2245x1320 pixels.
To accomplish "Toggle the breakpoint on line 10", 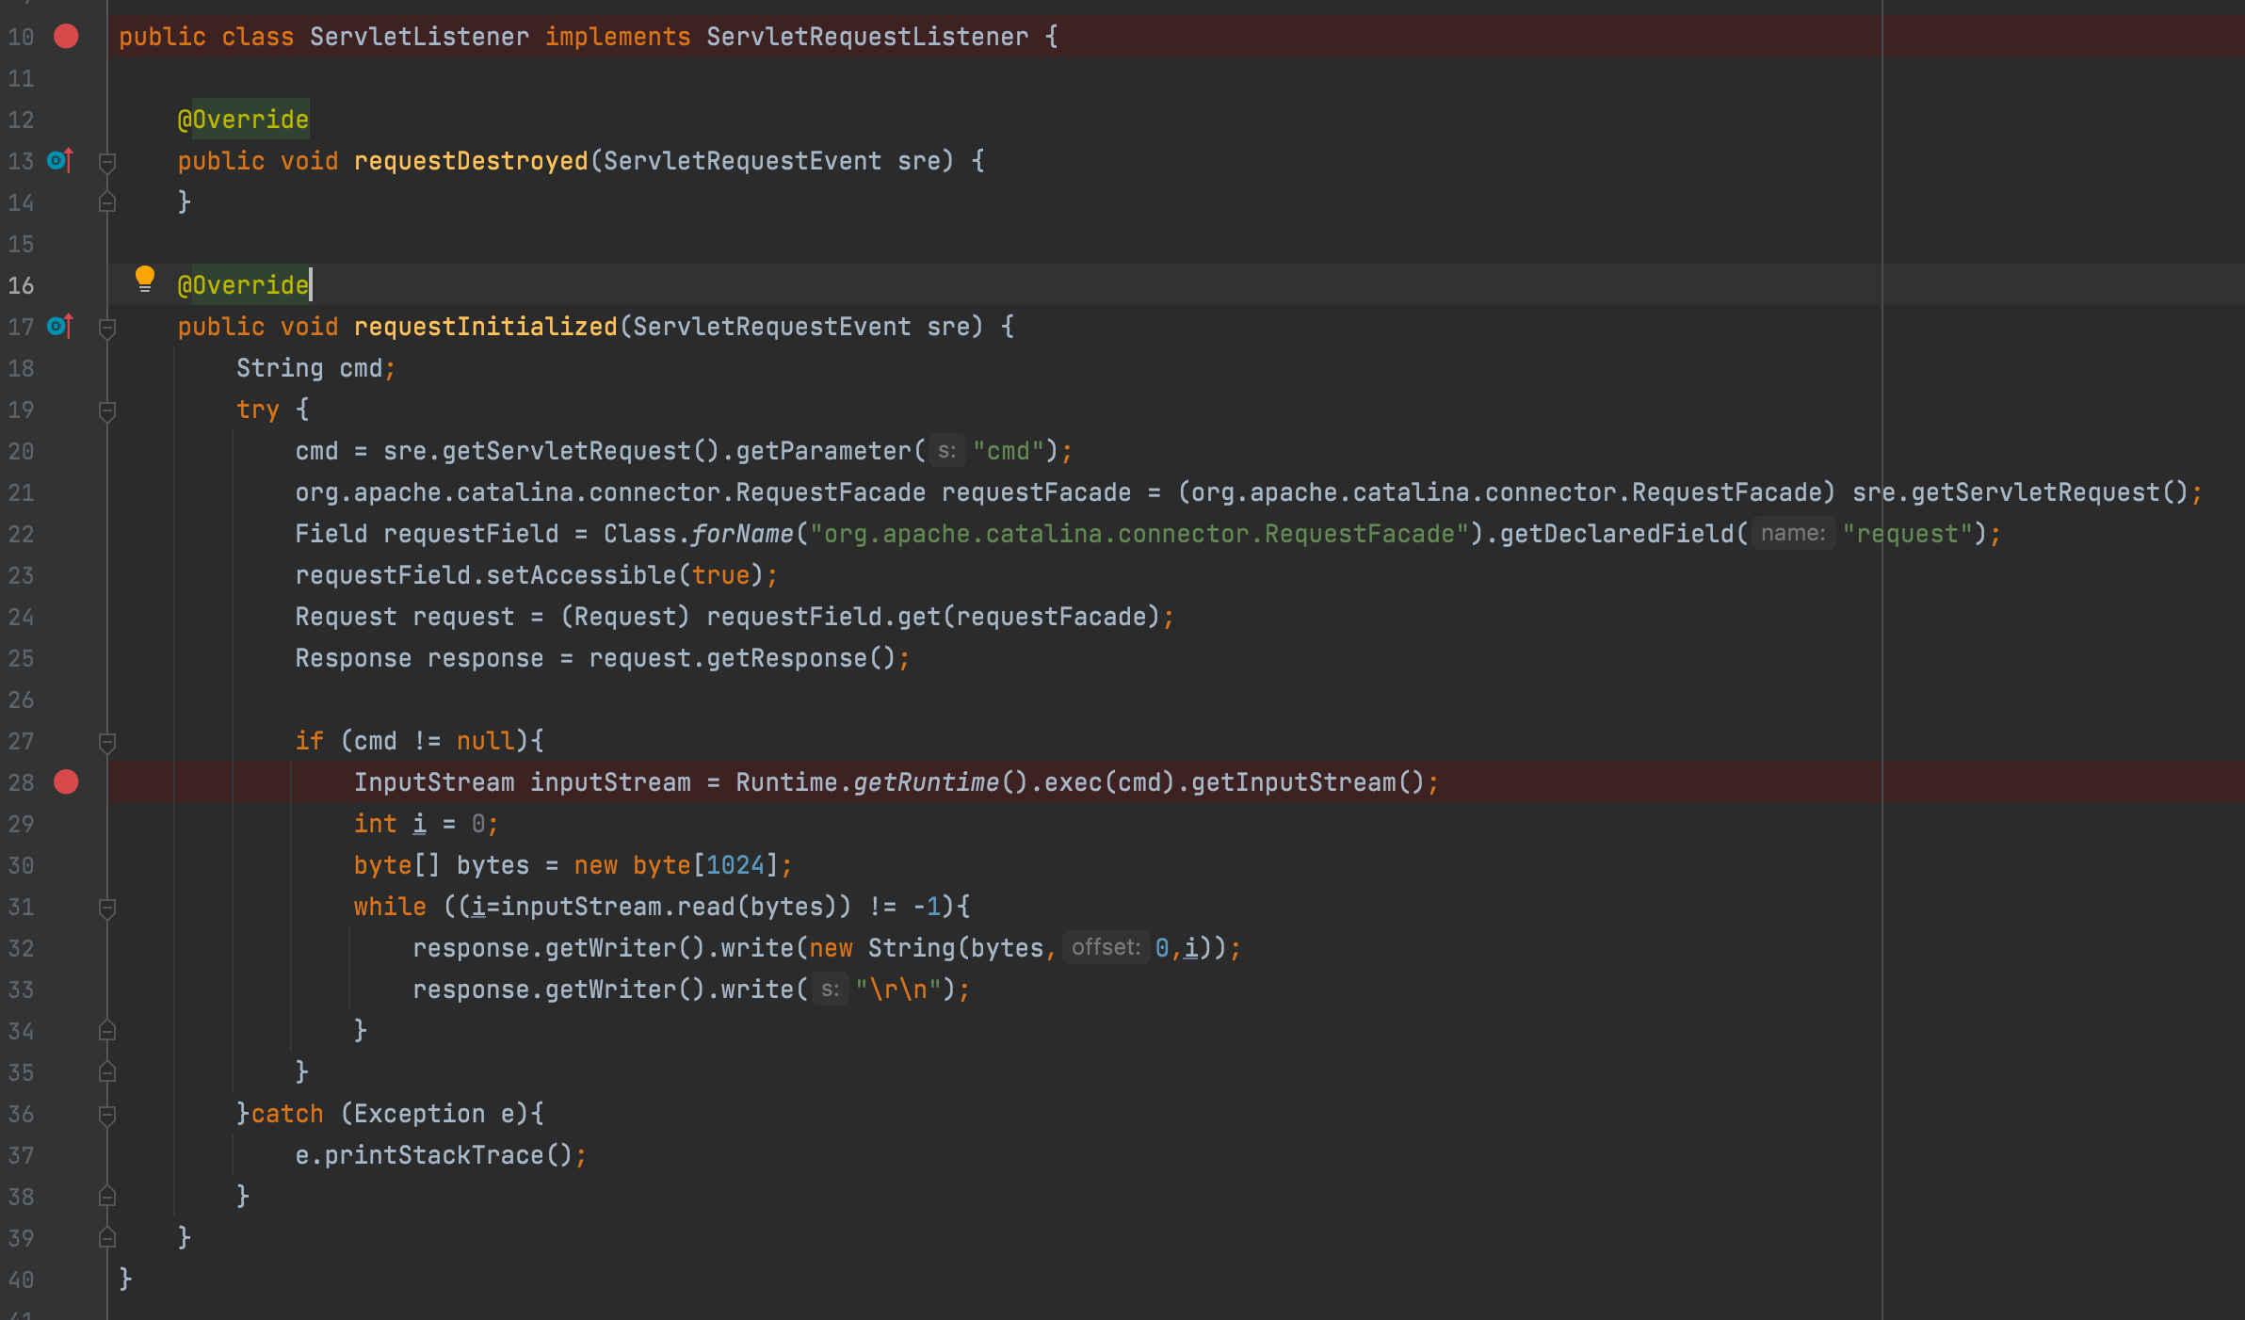I will tap(66, 37).
